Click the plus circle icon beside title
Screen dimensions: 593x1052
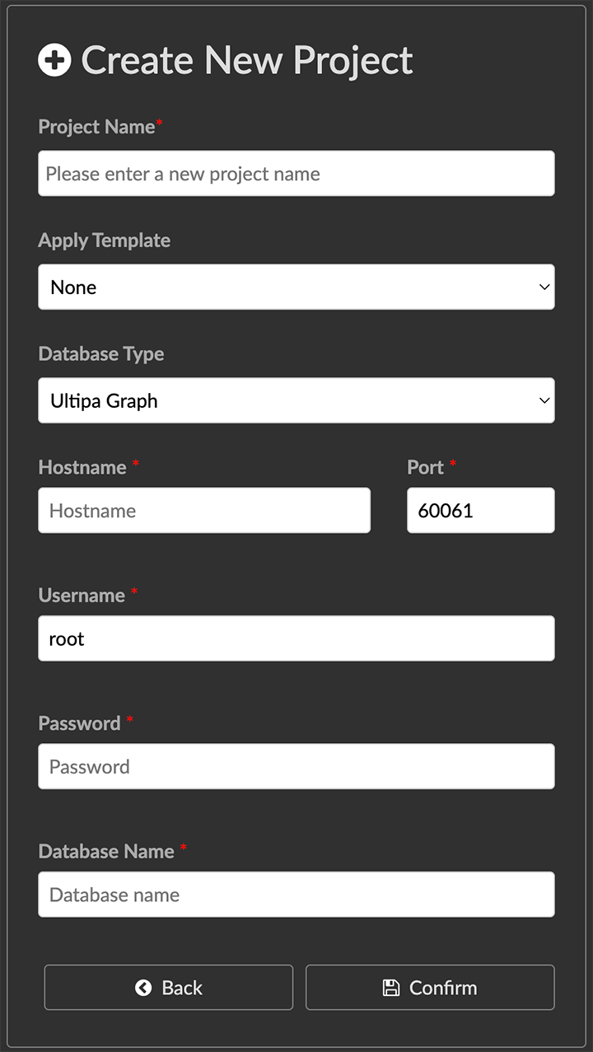[54, 61]
